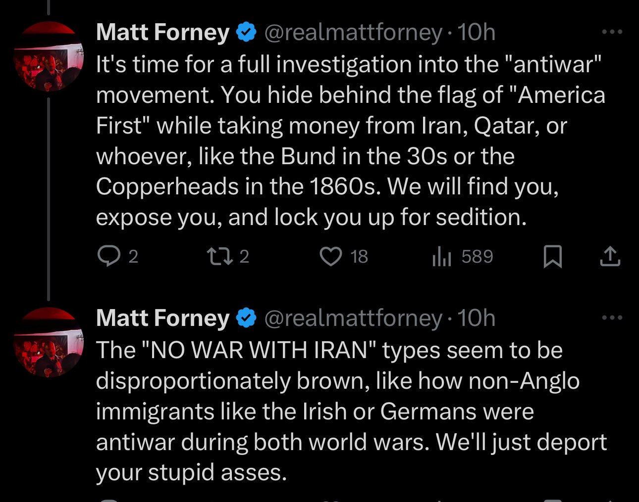
Task: Click the 10h timestamp on second tweet
Action: coord(477,318)
